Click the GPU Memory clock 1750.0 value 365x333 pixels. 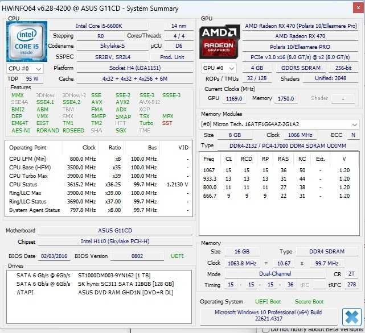[x=286, y=99]
